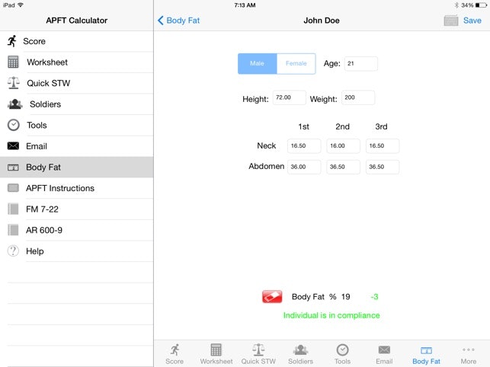Open Email envelope icon in bottom bar
490x367 pixels.
click(x=384, y=353)
